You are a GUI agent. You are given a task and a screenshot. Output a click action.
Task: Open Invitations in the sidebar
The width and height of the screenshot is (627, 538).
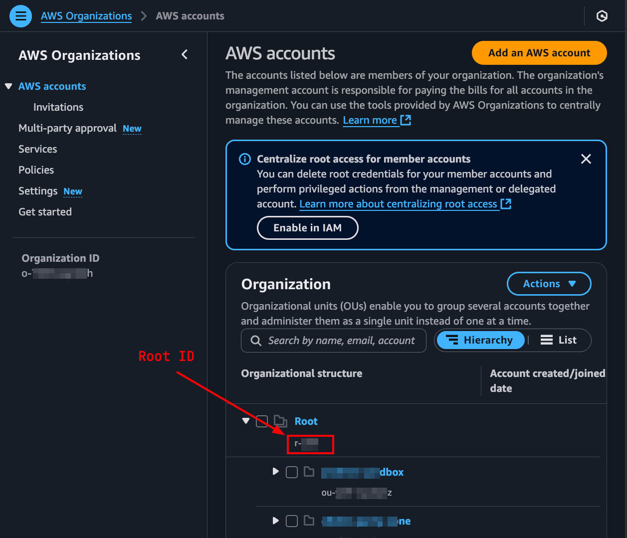tap(58, 107)
